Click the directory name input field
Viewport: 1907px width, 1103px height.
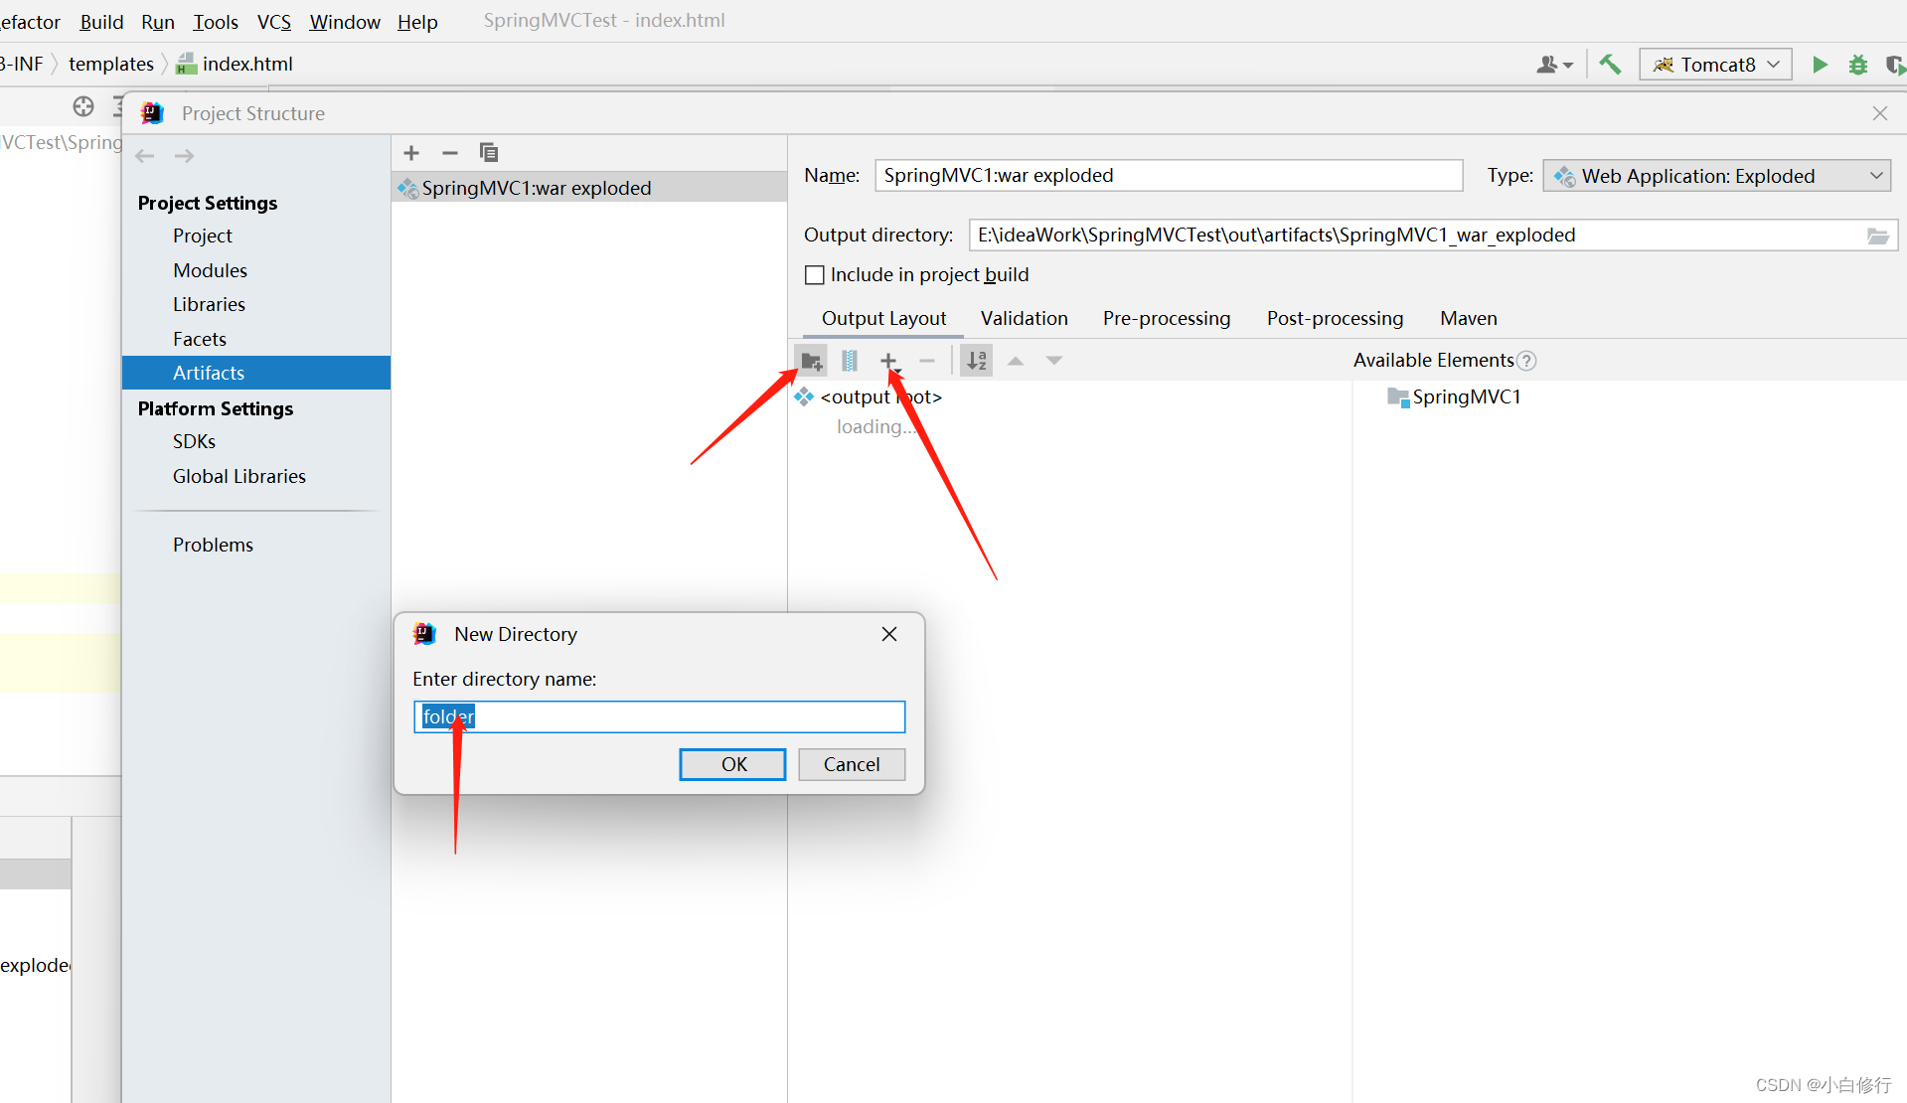659,716
